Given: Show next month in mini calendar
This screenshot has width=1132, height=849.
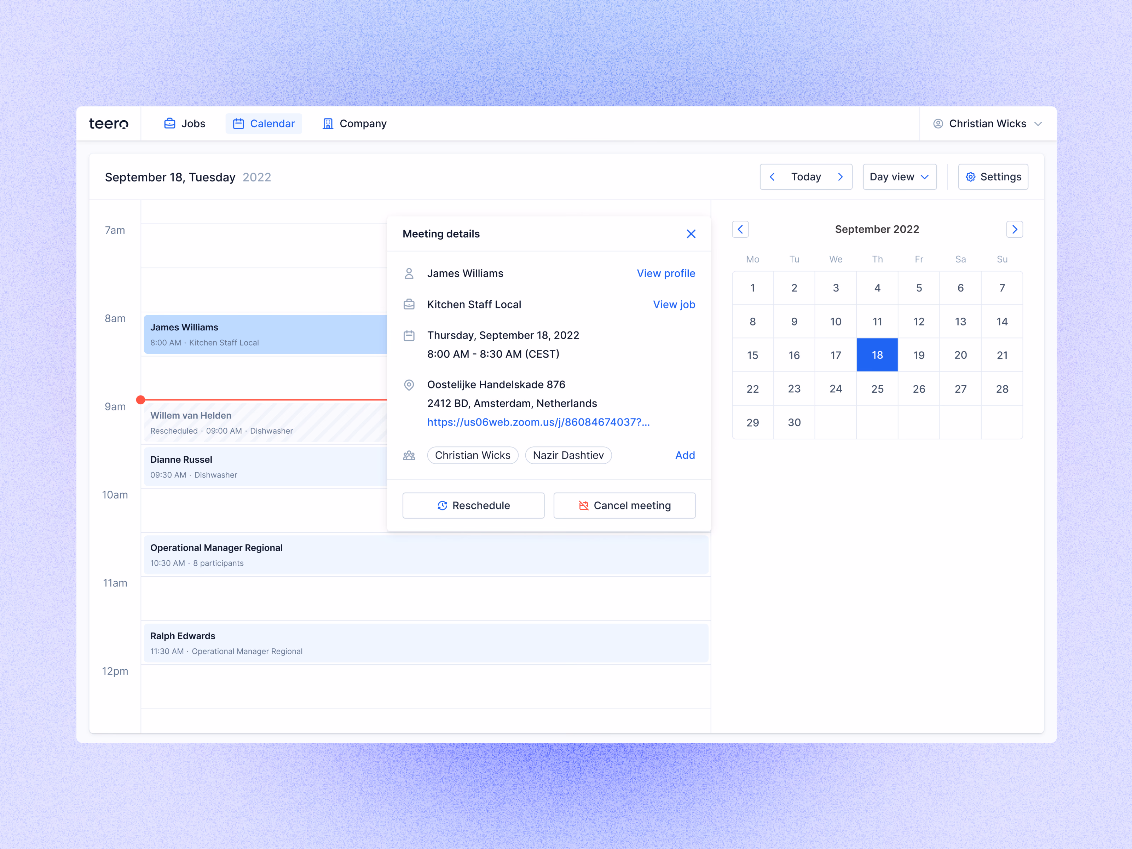Looking at the screenshot, I should coord(1014,229).
